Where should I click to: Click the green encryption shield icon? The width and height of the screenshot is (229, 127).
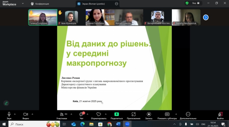coord(187,3)
